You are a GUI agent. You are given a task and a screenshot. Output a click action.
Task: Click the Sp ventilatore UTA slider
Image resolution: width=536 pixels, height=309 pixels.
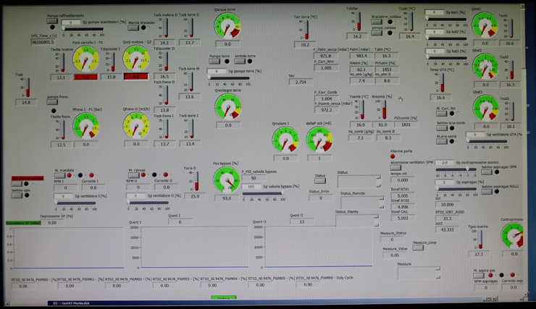pos(487,141)
